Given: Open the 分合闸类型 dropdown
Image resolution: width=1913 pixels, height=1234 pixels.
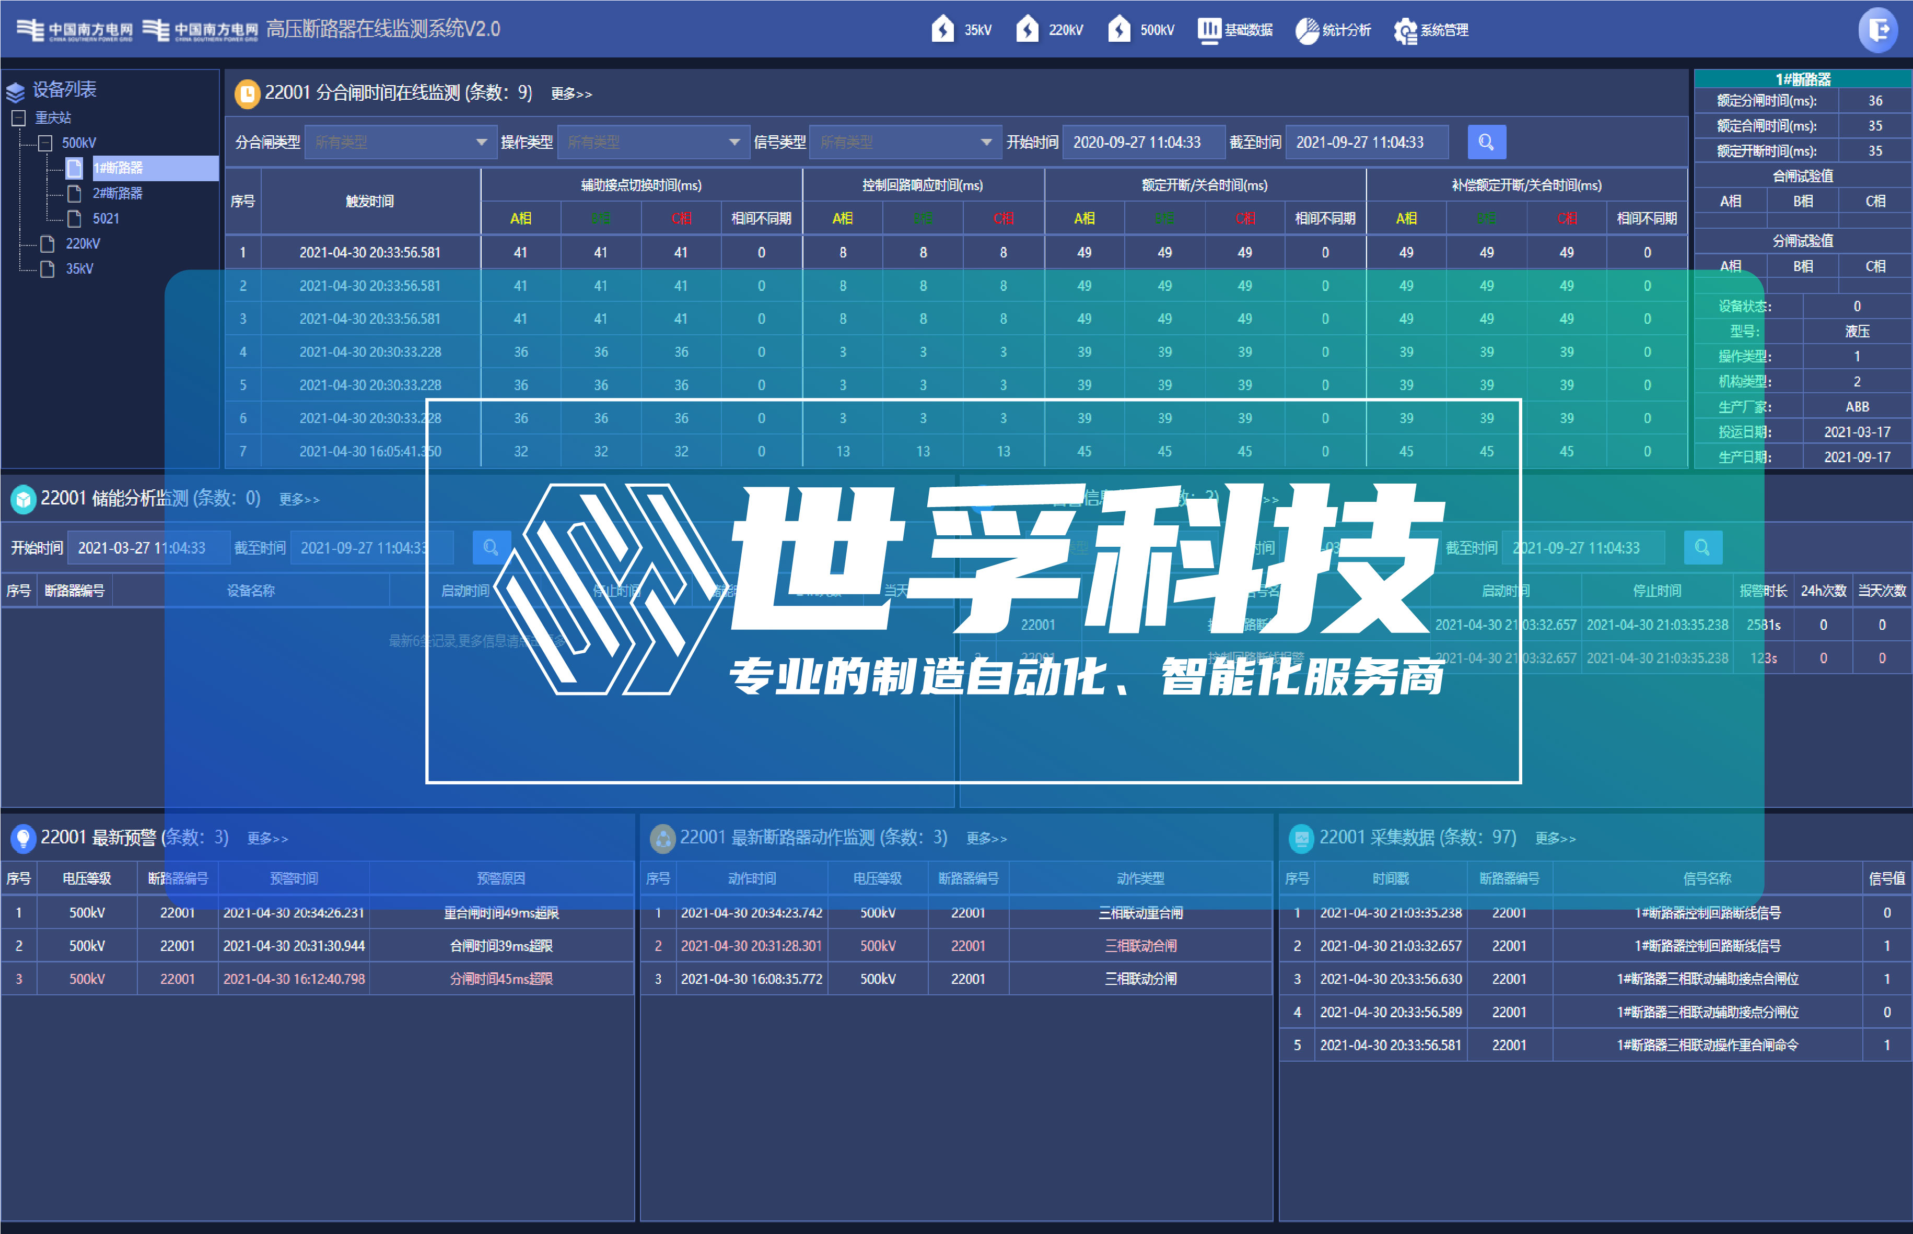Looking at the screenshot, I should 401,143.
